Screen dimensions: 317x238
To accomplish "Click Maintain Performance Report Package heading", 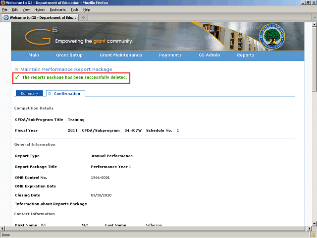I will (66, 69).
